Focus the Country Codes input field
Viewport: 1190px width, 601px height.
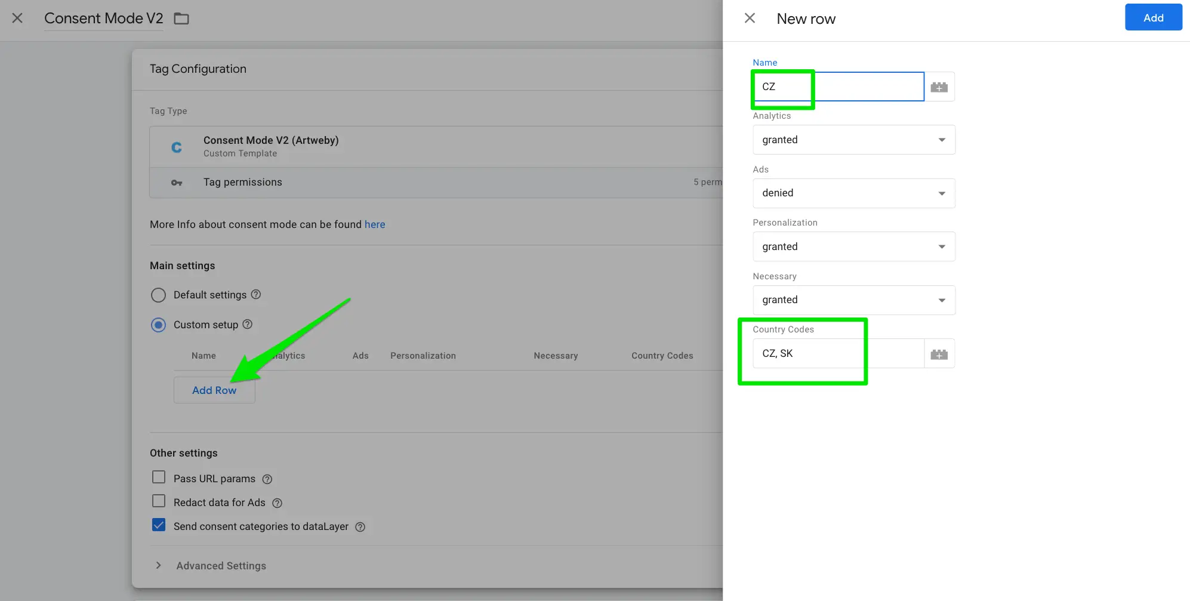coord(838,354)
